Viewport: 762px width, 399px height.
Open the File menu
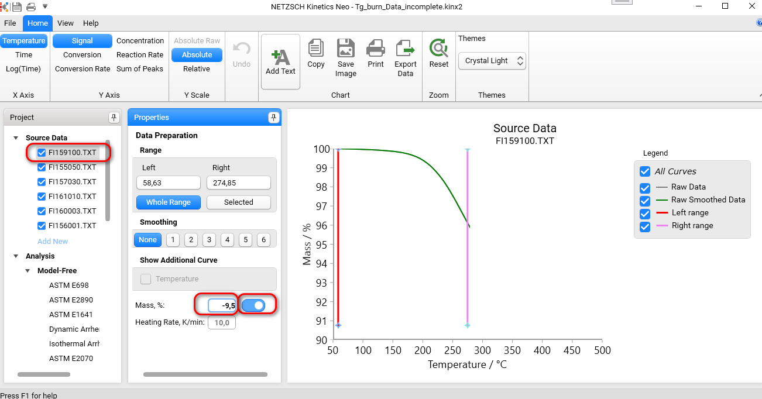[10, 23]
